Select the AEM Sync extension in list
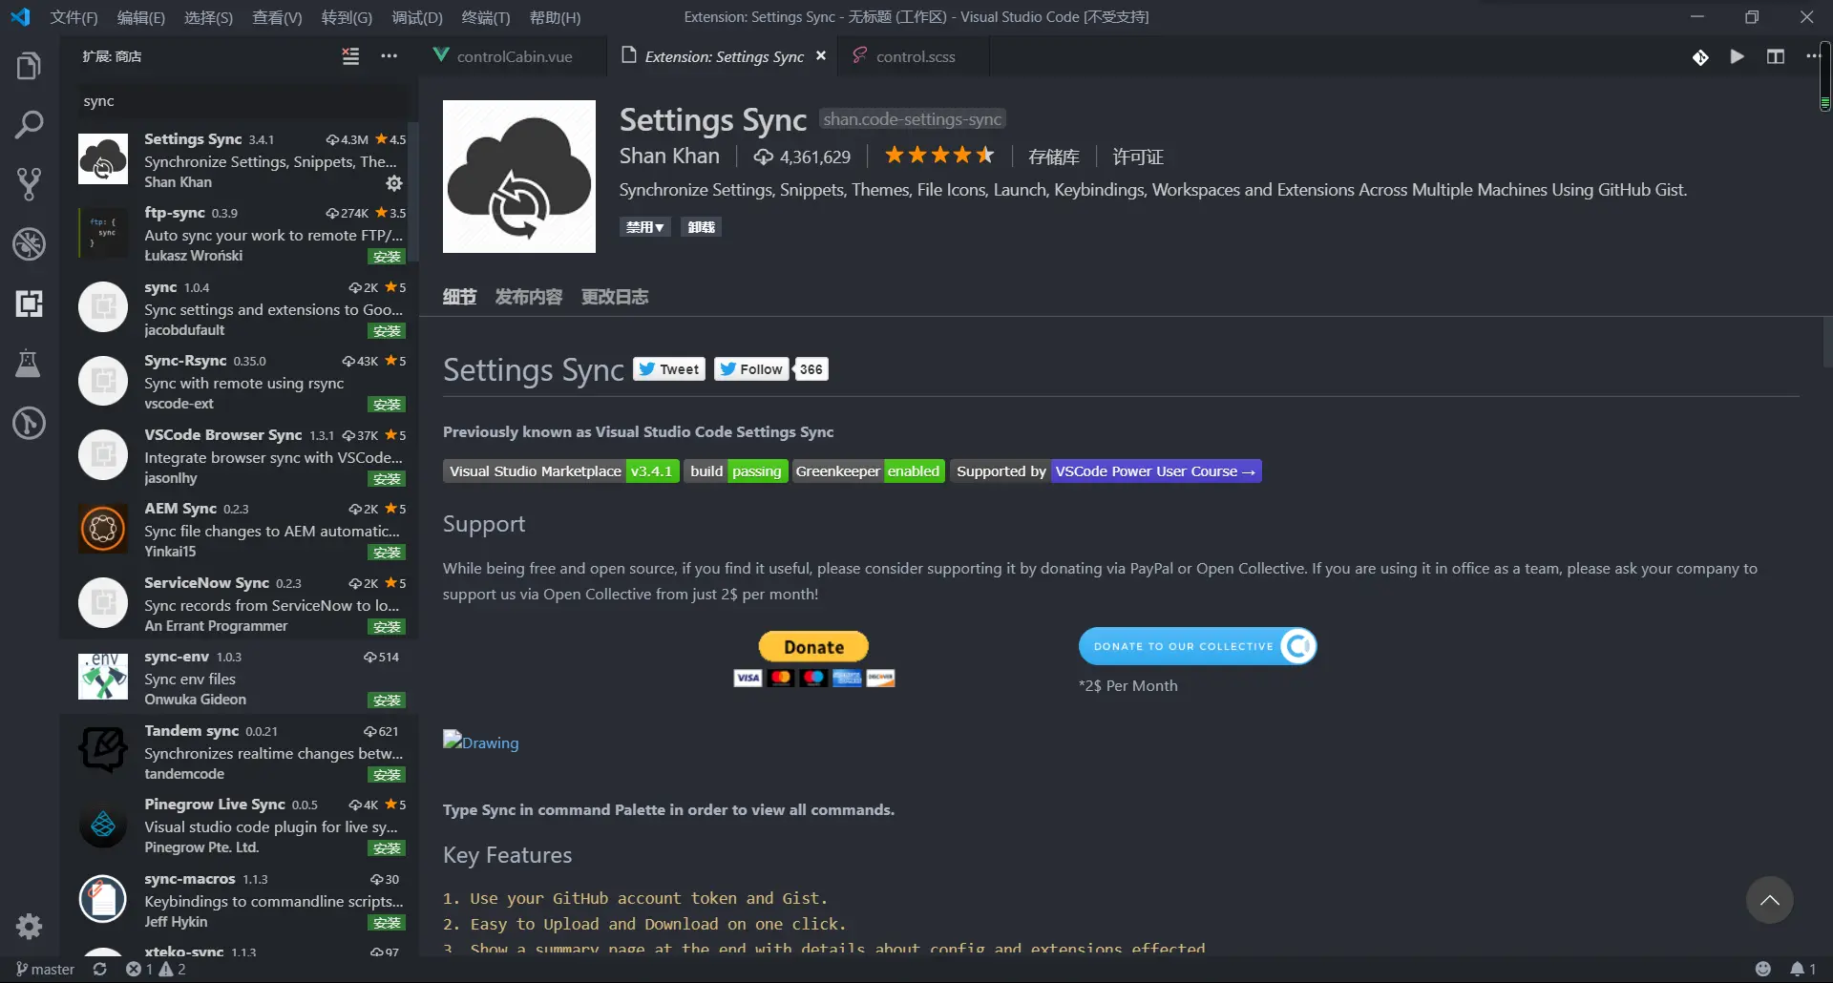Screen dimensions: 1833x983 tap(239, 530)
